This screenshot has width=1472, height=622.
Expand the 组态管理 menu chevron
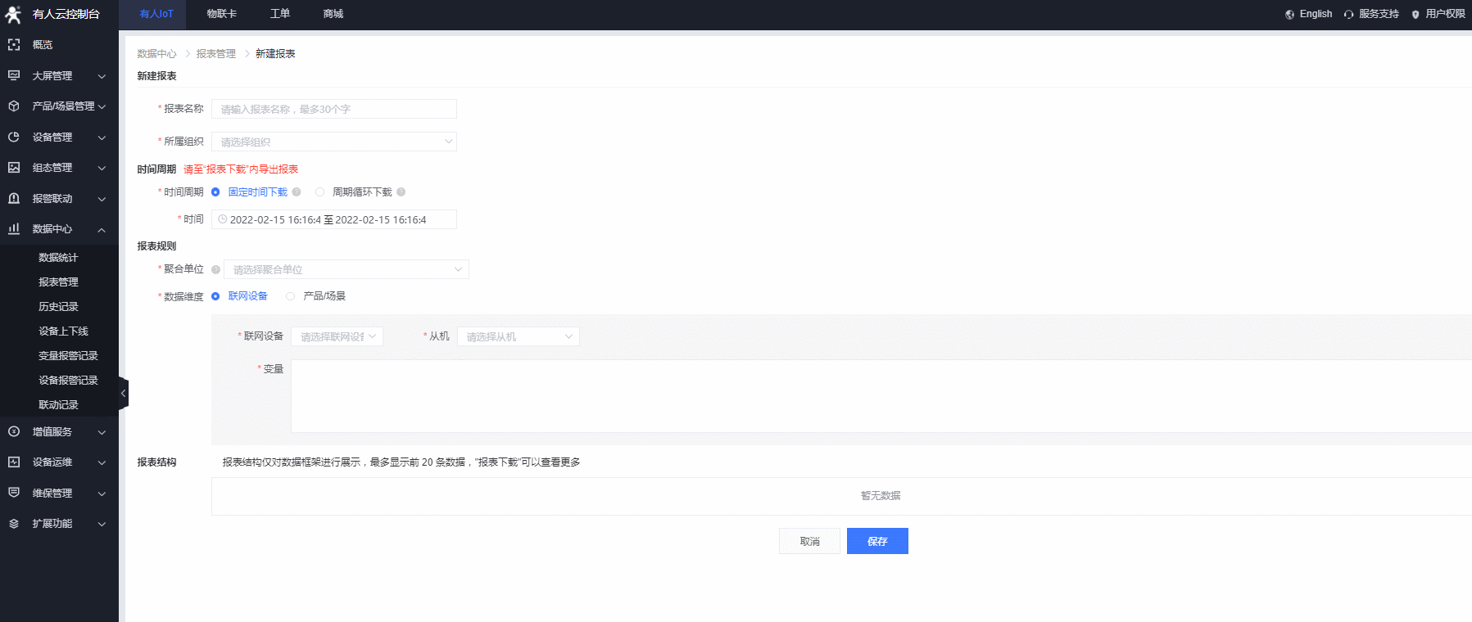coord(102,168)
